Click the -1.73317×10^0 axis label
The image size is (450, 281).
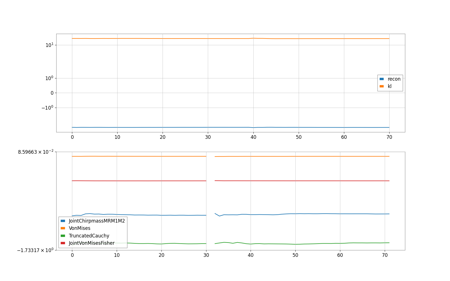[x=35, y=250]
